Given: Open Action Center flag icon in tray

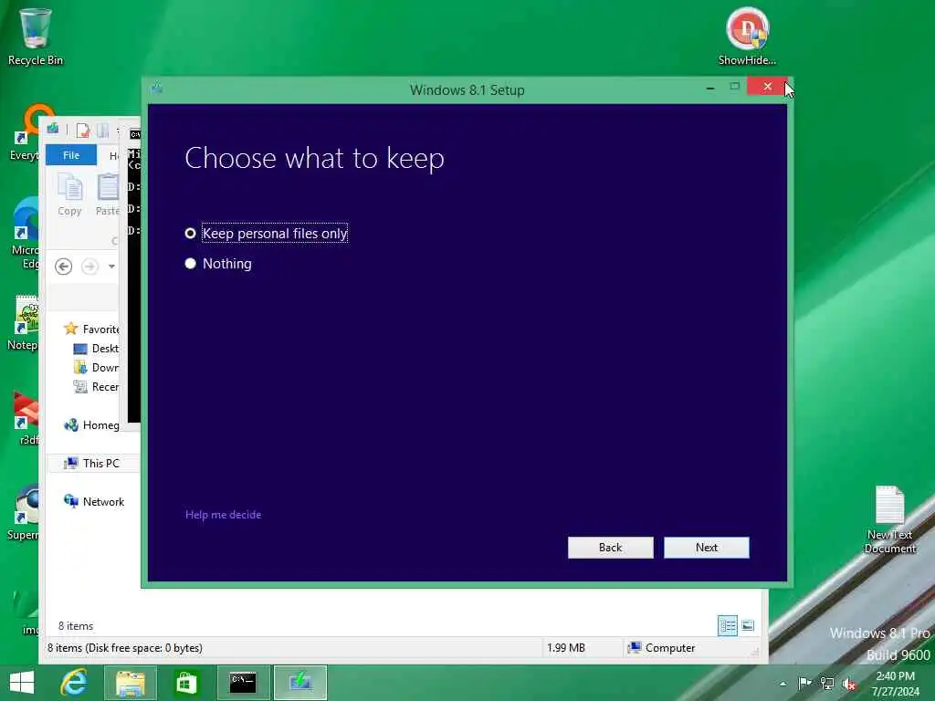Looking at the screenshot, I should coord(804,683).
